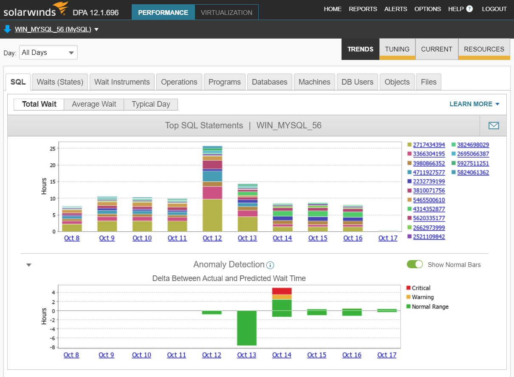Click the WIN_MYSQL_56 (MySQL) instance link
The height and width of the screenshot is (377, 514).
53,29
